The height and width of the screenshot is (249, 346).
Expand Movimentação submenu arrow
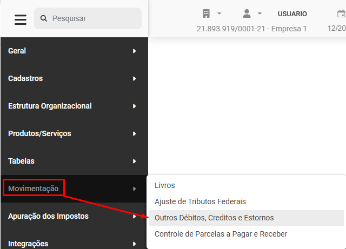coord(135,189)
